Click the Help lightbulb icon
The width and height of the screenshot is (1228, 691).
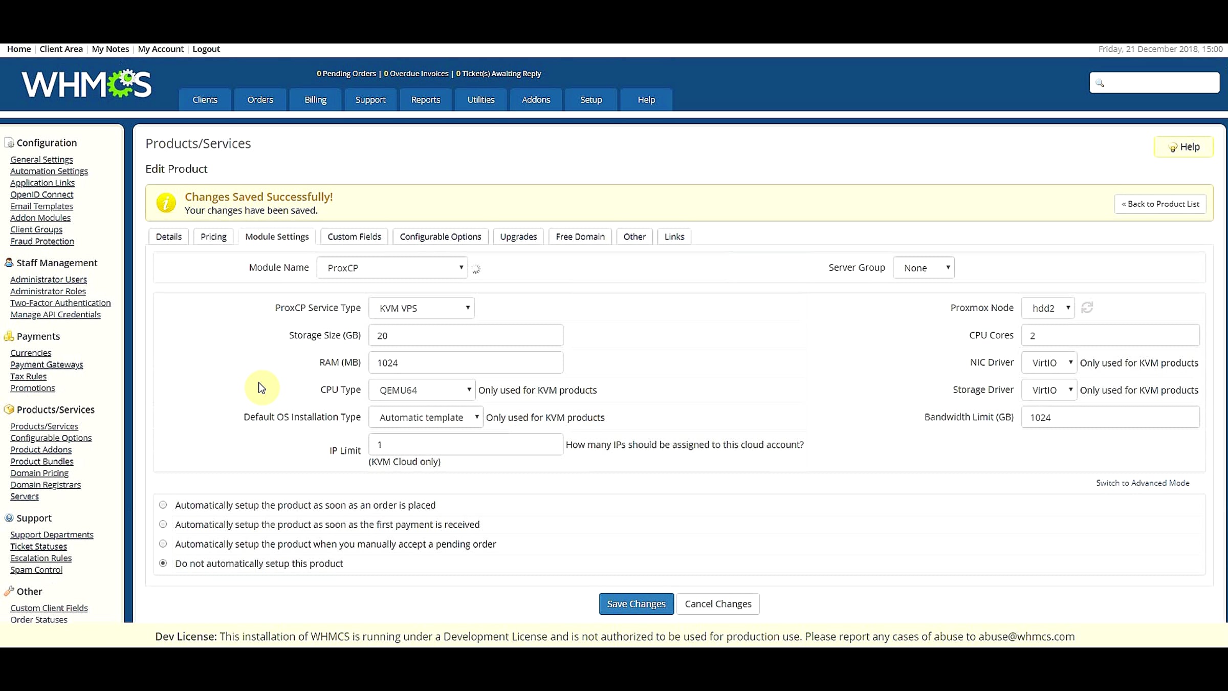pyautogui.click(x=1172, y=147)
